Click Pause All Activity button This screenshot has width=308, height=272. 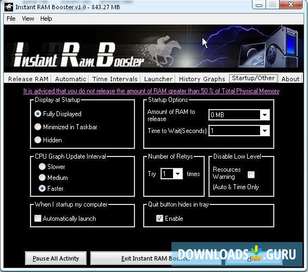point(56,258)
